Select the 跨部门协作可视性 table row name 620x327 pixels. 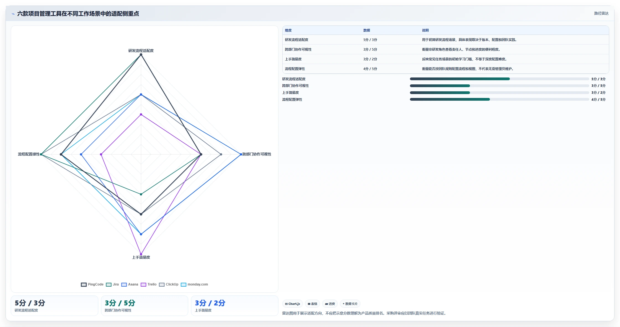point(298,50)
